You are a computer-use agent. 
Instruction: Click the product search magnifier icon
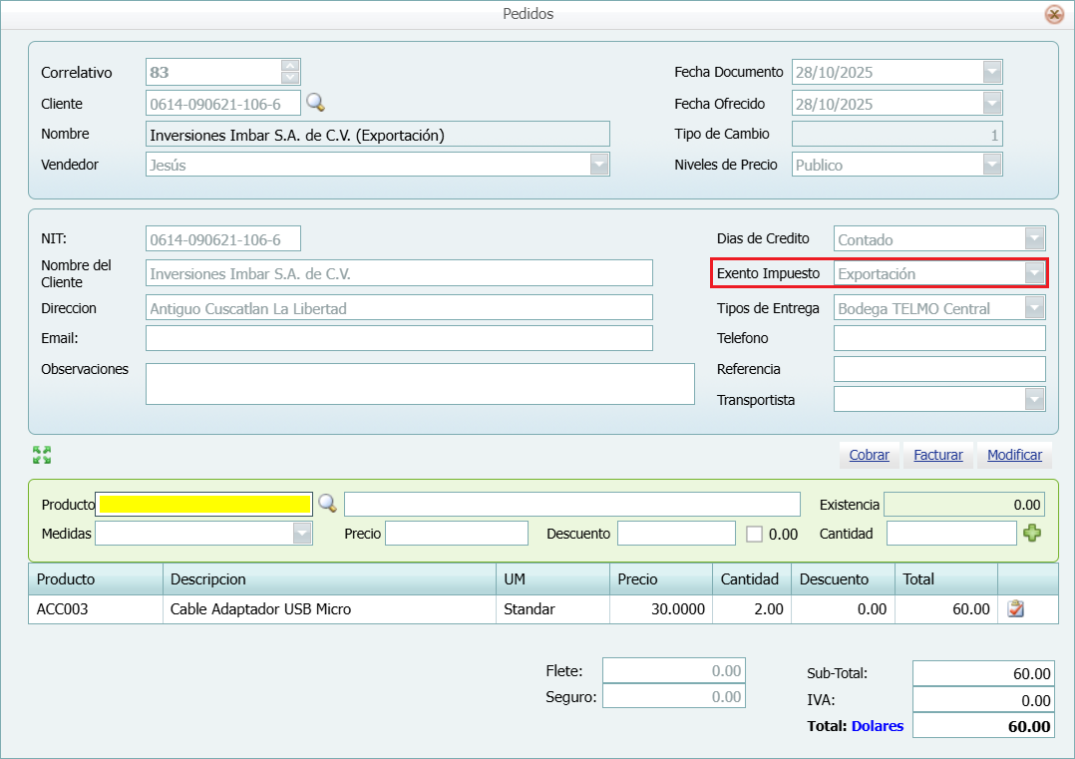(x=327, y=503)
